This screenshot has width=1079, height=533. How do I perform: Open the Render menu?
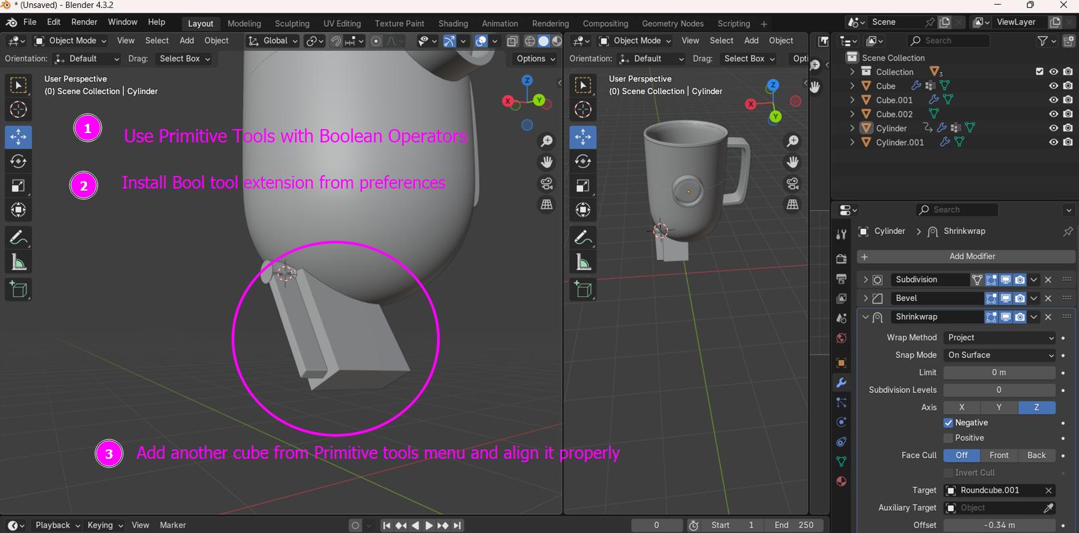[x=84, y=22]
